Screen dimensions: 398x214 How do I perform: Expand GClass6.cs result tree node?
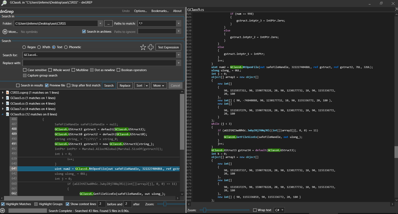(3, 103)
